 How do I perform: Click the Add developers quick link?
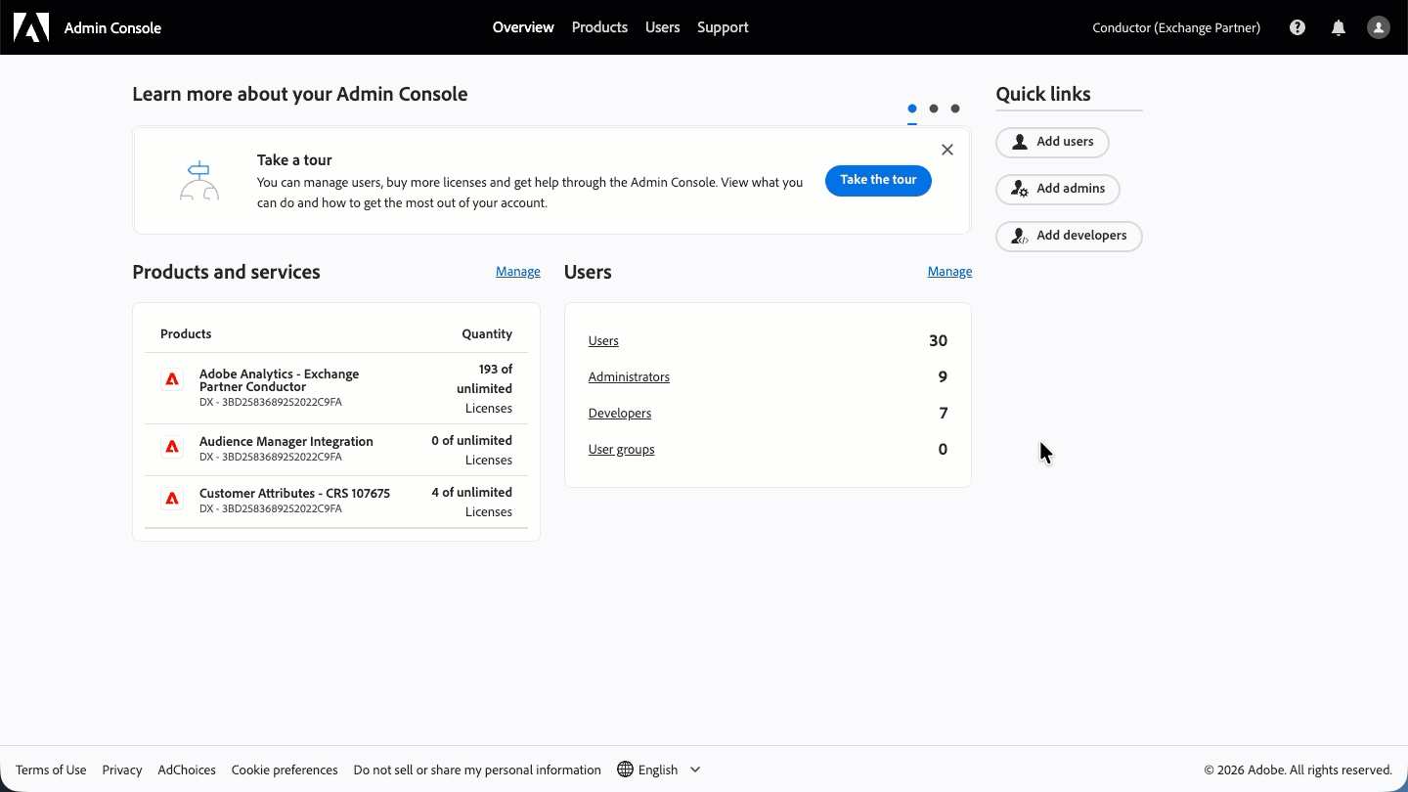click(1069, 236)
